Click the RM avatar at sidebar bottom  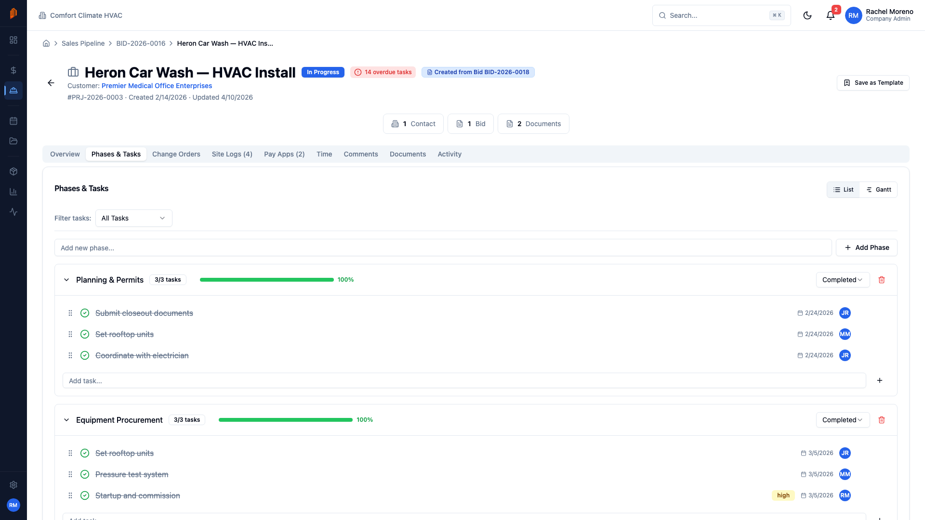click(13, 505)
